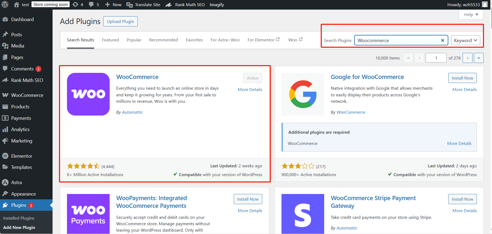Click the WordPress logo in admin bar
Image resolution: width=492 pixels, height=234 pixels.
pyautogui.click(x=5, y=5)
